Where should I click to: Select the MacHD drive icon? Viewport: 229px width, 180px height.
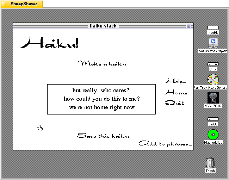(213, 27)
